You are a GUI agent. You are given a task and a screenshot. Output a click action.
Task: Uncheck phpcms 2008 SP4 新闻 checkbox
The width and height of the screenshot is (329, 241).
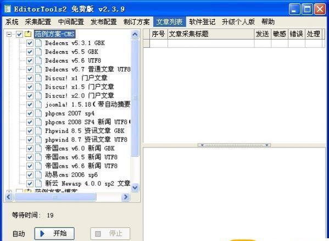pyautogui.click(x=30, y=122)
